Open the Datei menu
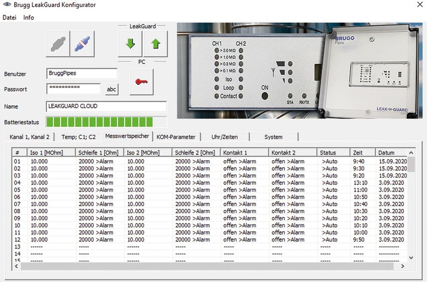 pos(10,18)
